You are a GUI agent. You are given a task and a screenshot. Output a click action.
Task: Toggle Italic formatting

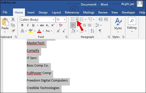pyautogui.click(x=28, y=25)
